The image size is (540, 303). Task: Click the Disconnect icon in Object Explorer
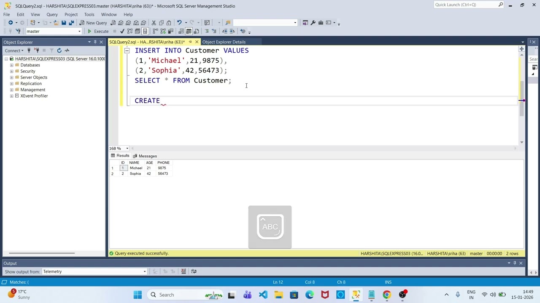(36, 50)
